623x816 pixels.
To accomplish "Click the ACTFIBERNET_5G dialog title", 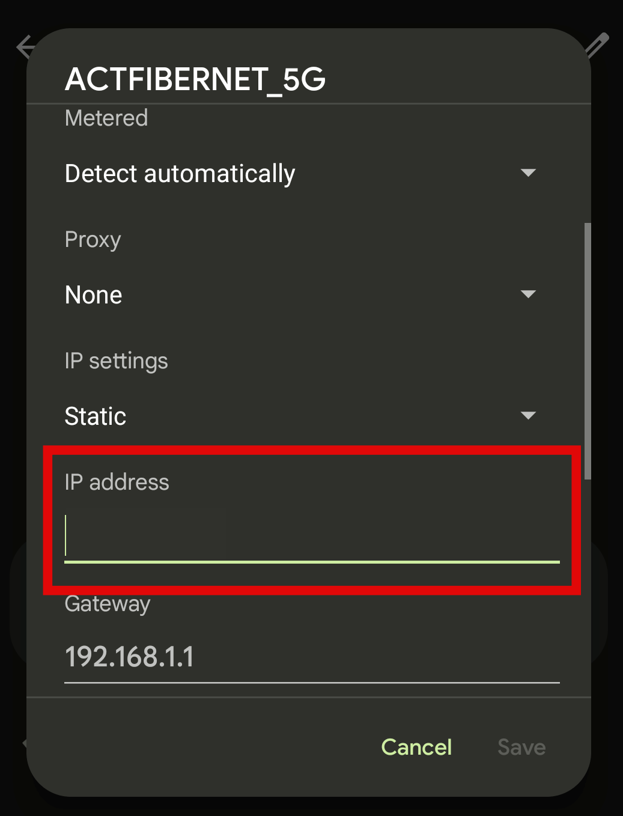I will [x=195, y=79].
